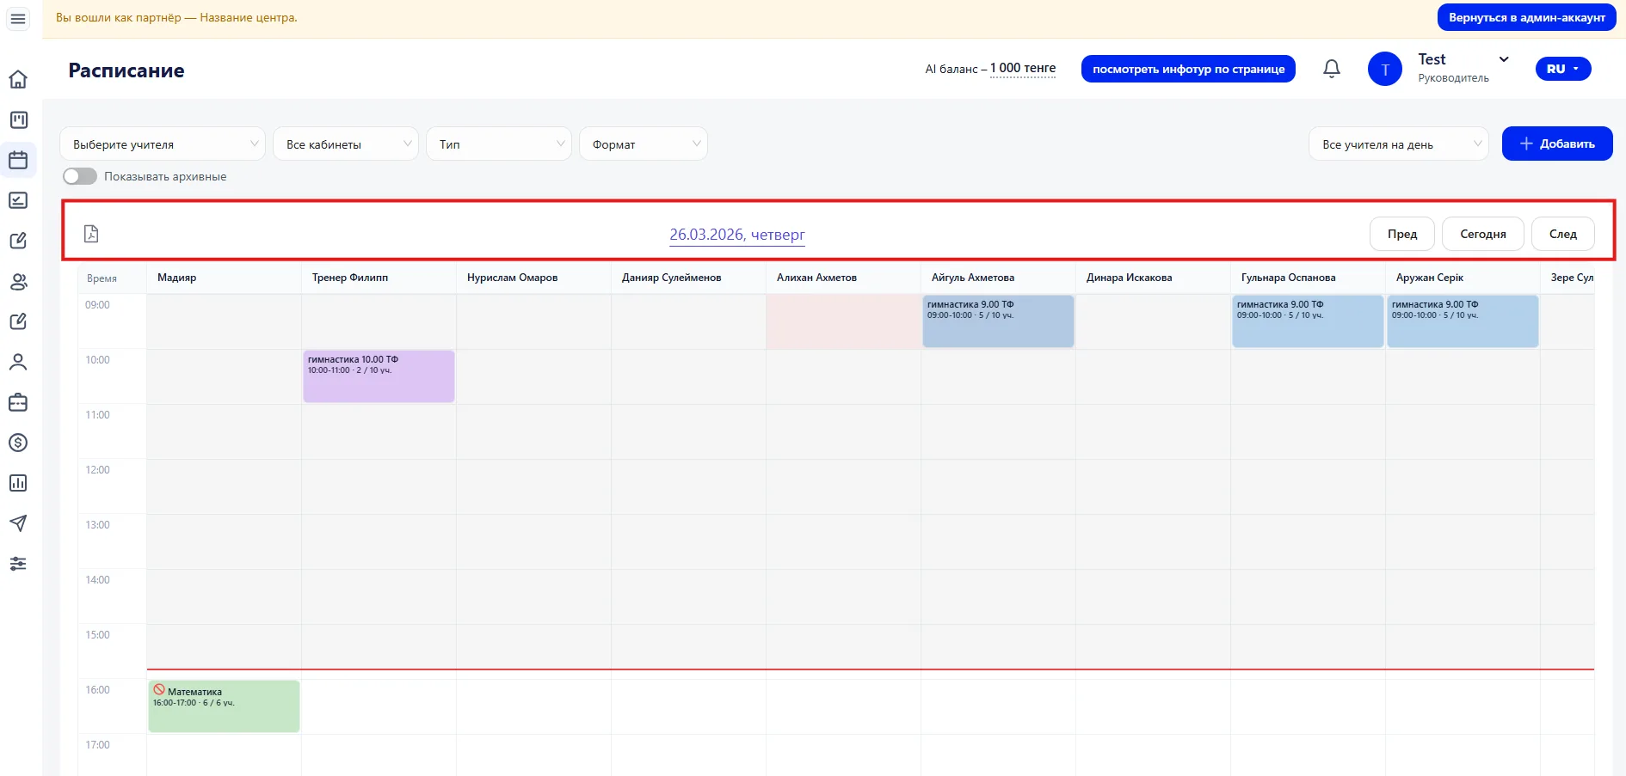Open the hamburger menu in the sidebar

[x=18, y=18]
